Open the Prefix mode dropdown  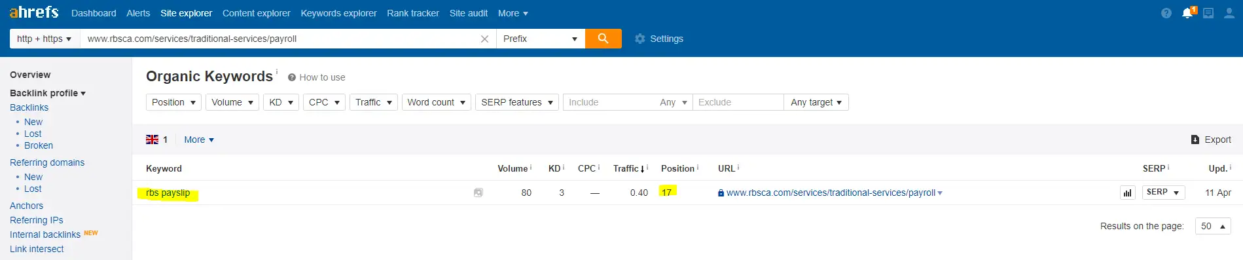pyautogui.click(x=541, y=39)
